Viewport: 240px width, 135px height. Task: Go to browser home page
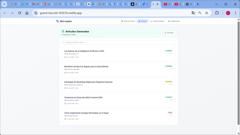click(x=27, y=13)
